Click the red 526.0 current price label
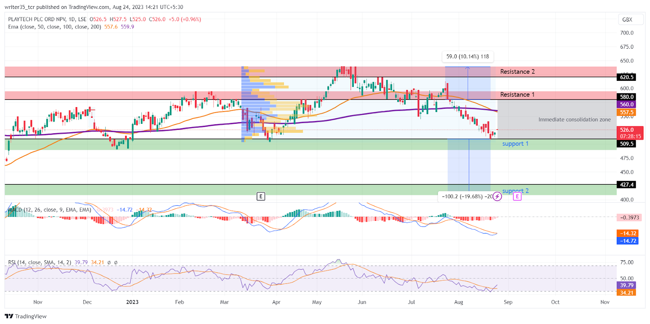 click(x=630, y=133)
